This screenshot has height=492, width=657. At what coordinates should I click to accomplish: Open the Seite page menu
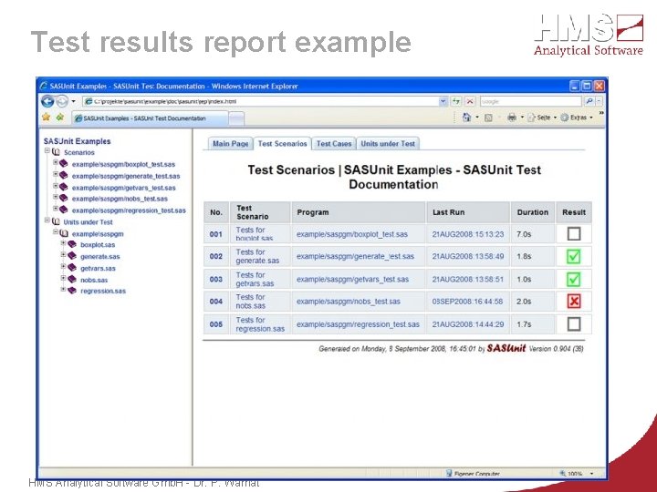[541, 118]
